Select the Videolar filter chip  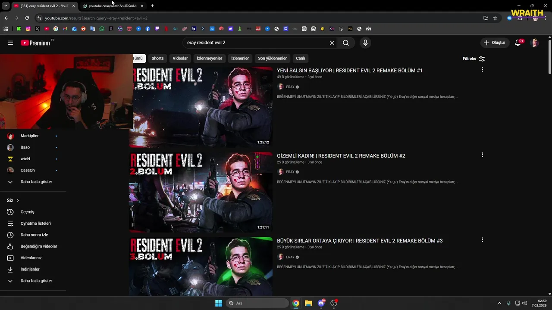coord(180,58)
